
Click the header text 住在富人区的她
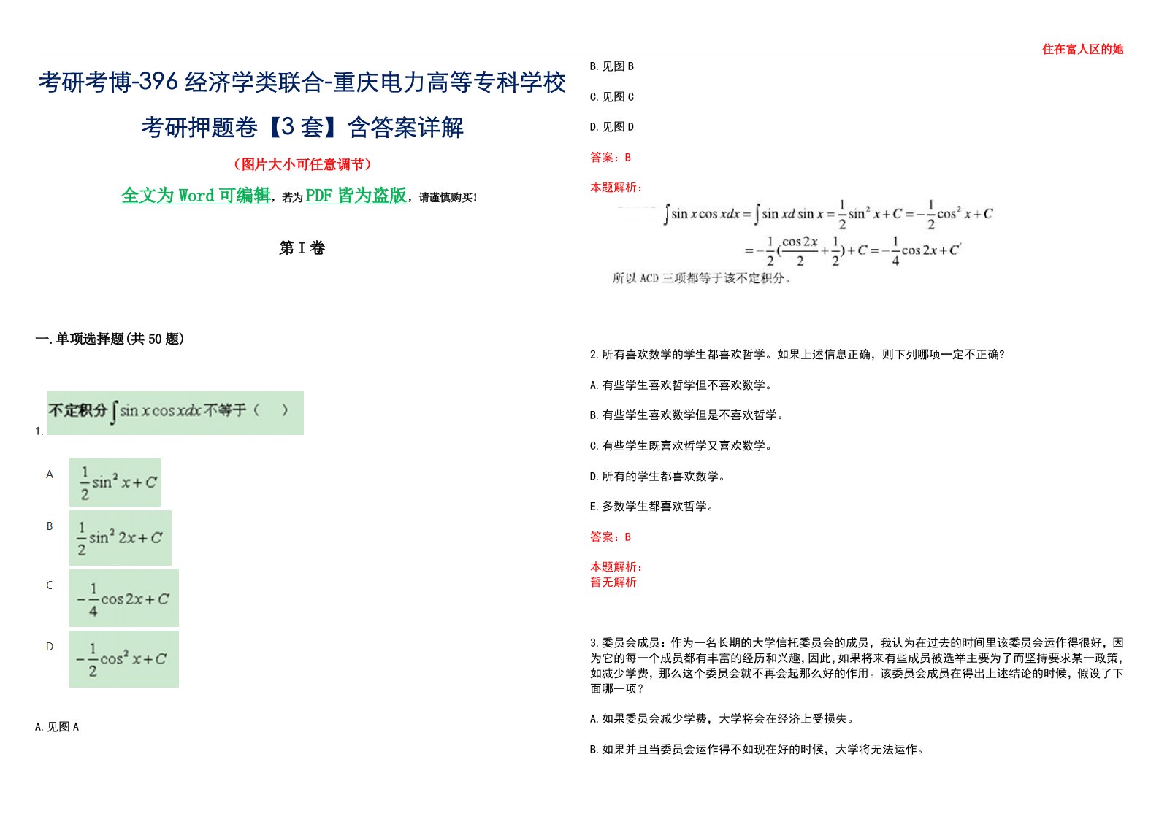point(1082,49)
